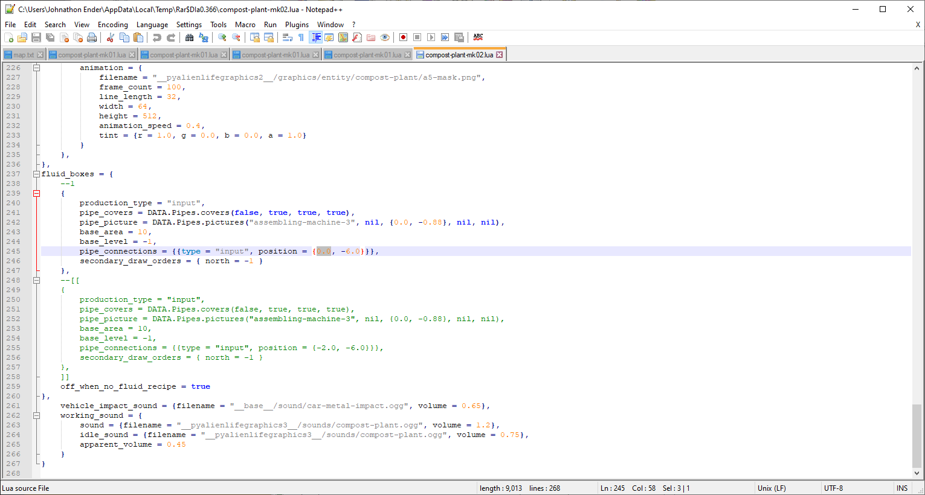This screenshot has height=495, width=925.
Task: Click the Paste clipboard icon
Action: [x=138, y=37]
